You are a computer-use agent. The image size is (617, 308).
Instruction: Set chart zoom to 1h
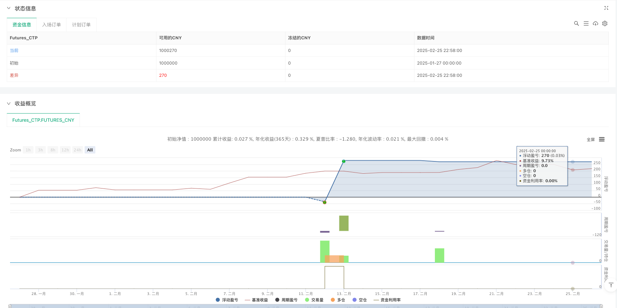tap(28, 150)
